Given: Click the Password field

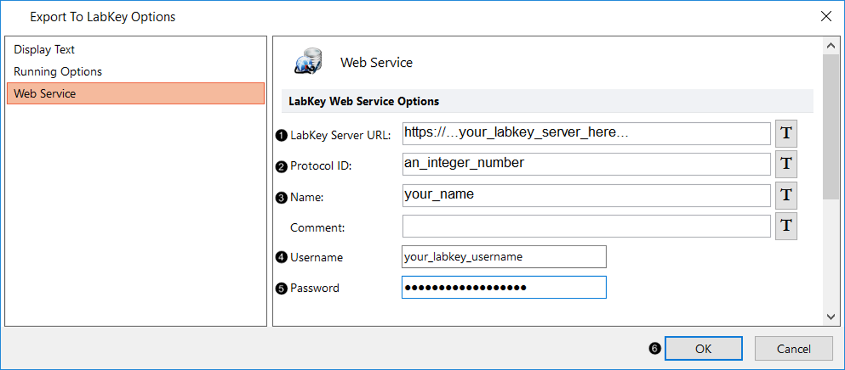Looking at the screenshot, I should point(504,287).
